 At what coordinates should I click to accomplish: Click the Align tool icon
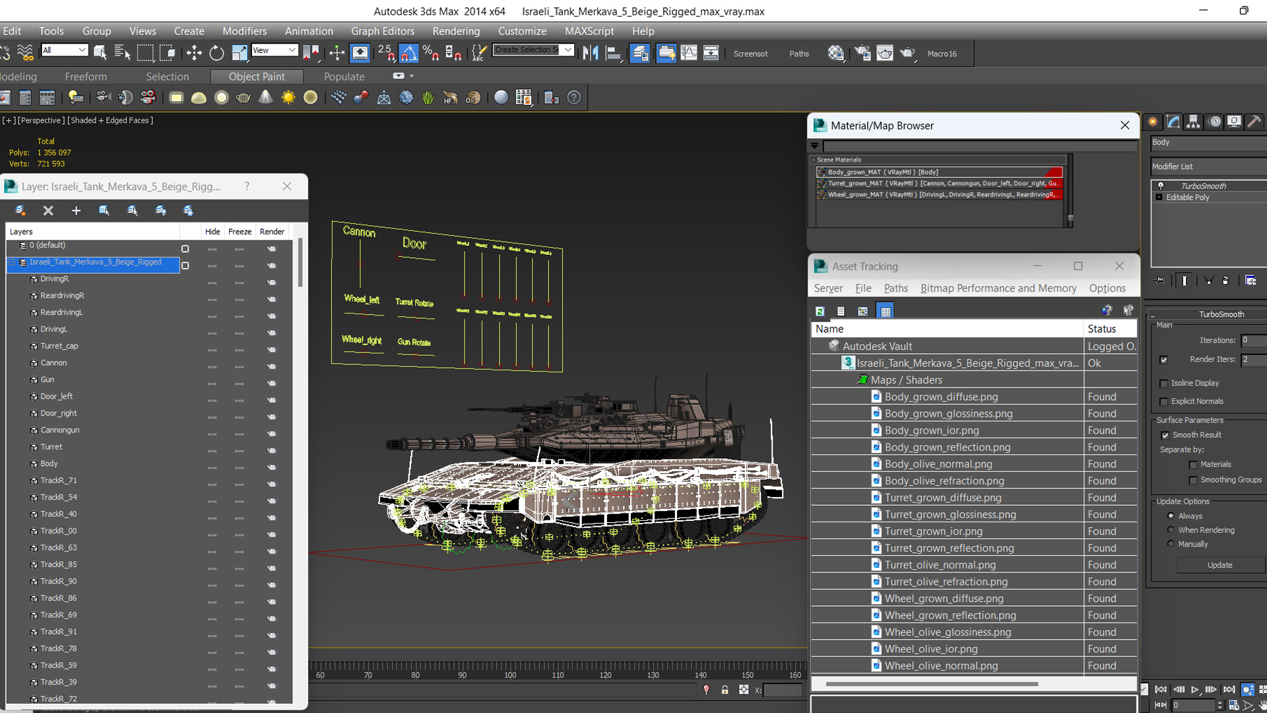click(x=614, y=53)
